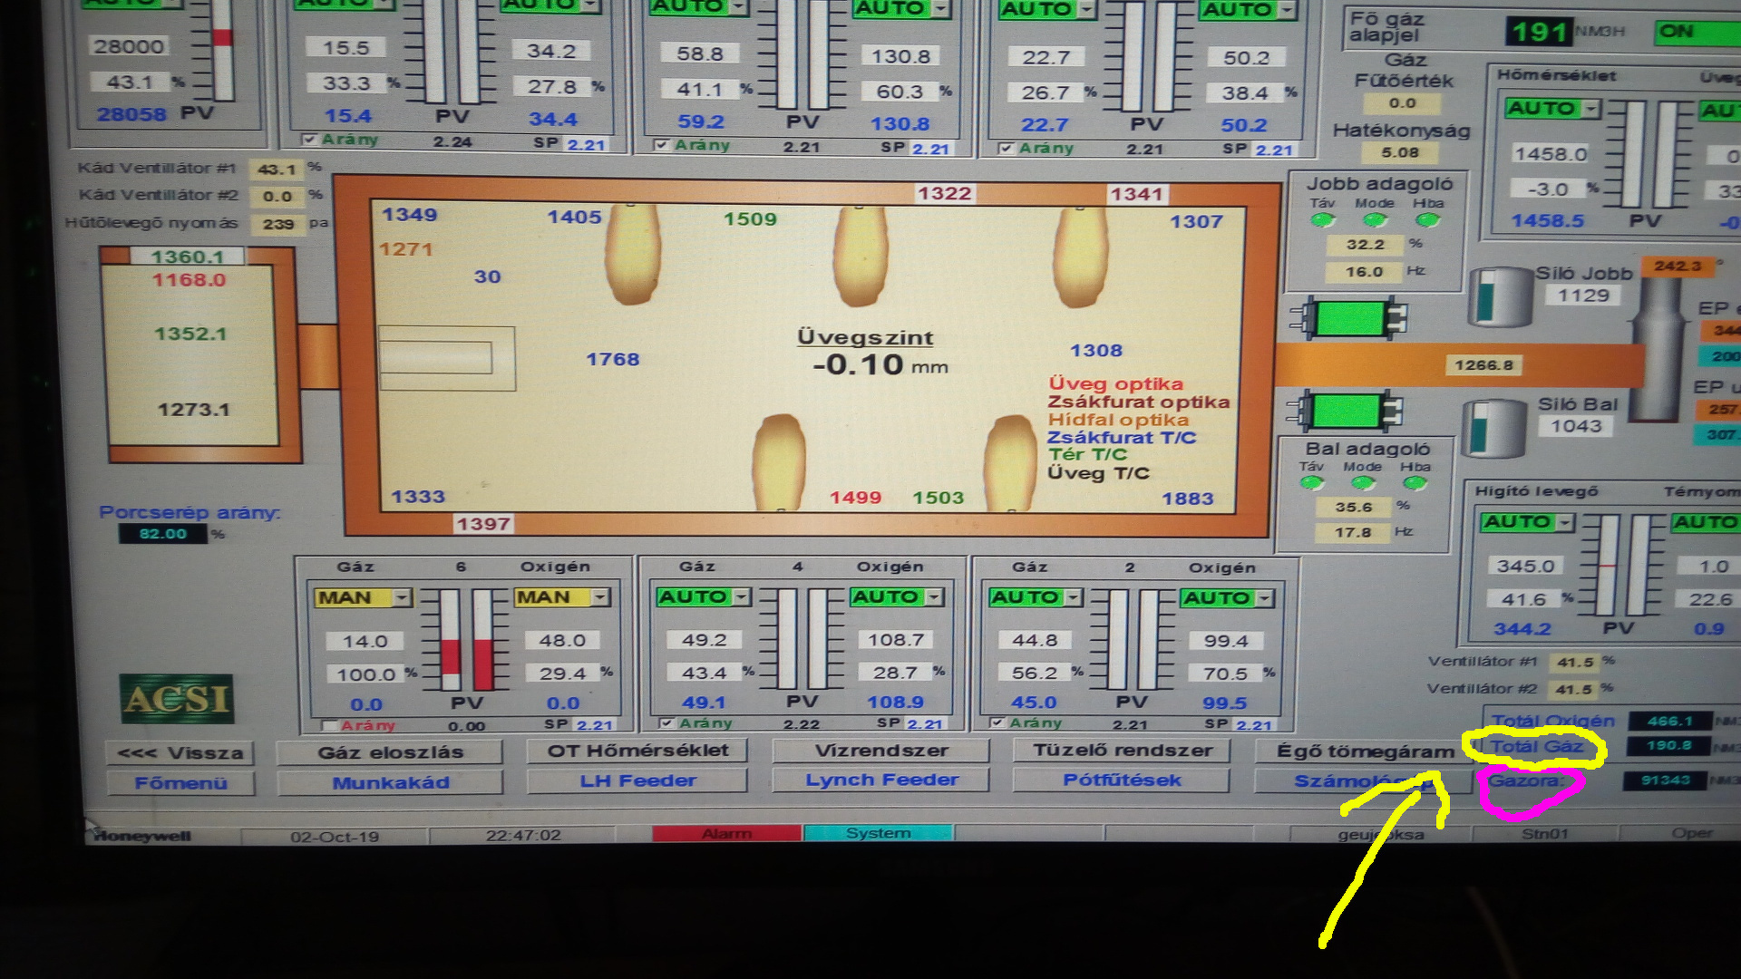Viewport: 1741px width, 979px height.
Task: Enable the Arány checkbox under burner 6
Action: pos(331,726)
